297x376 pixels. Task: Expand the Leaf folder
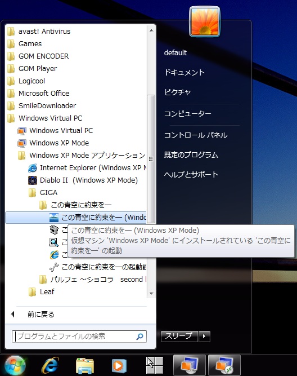[x=42, y=292]
